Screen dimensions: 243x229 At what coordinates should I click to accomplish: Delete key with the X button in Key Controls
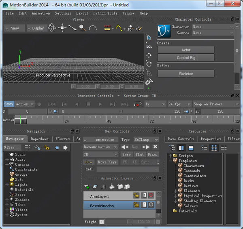pyautogui.click(x=155, y=147)
